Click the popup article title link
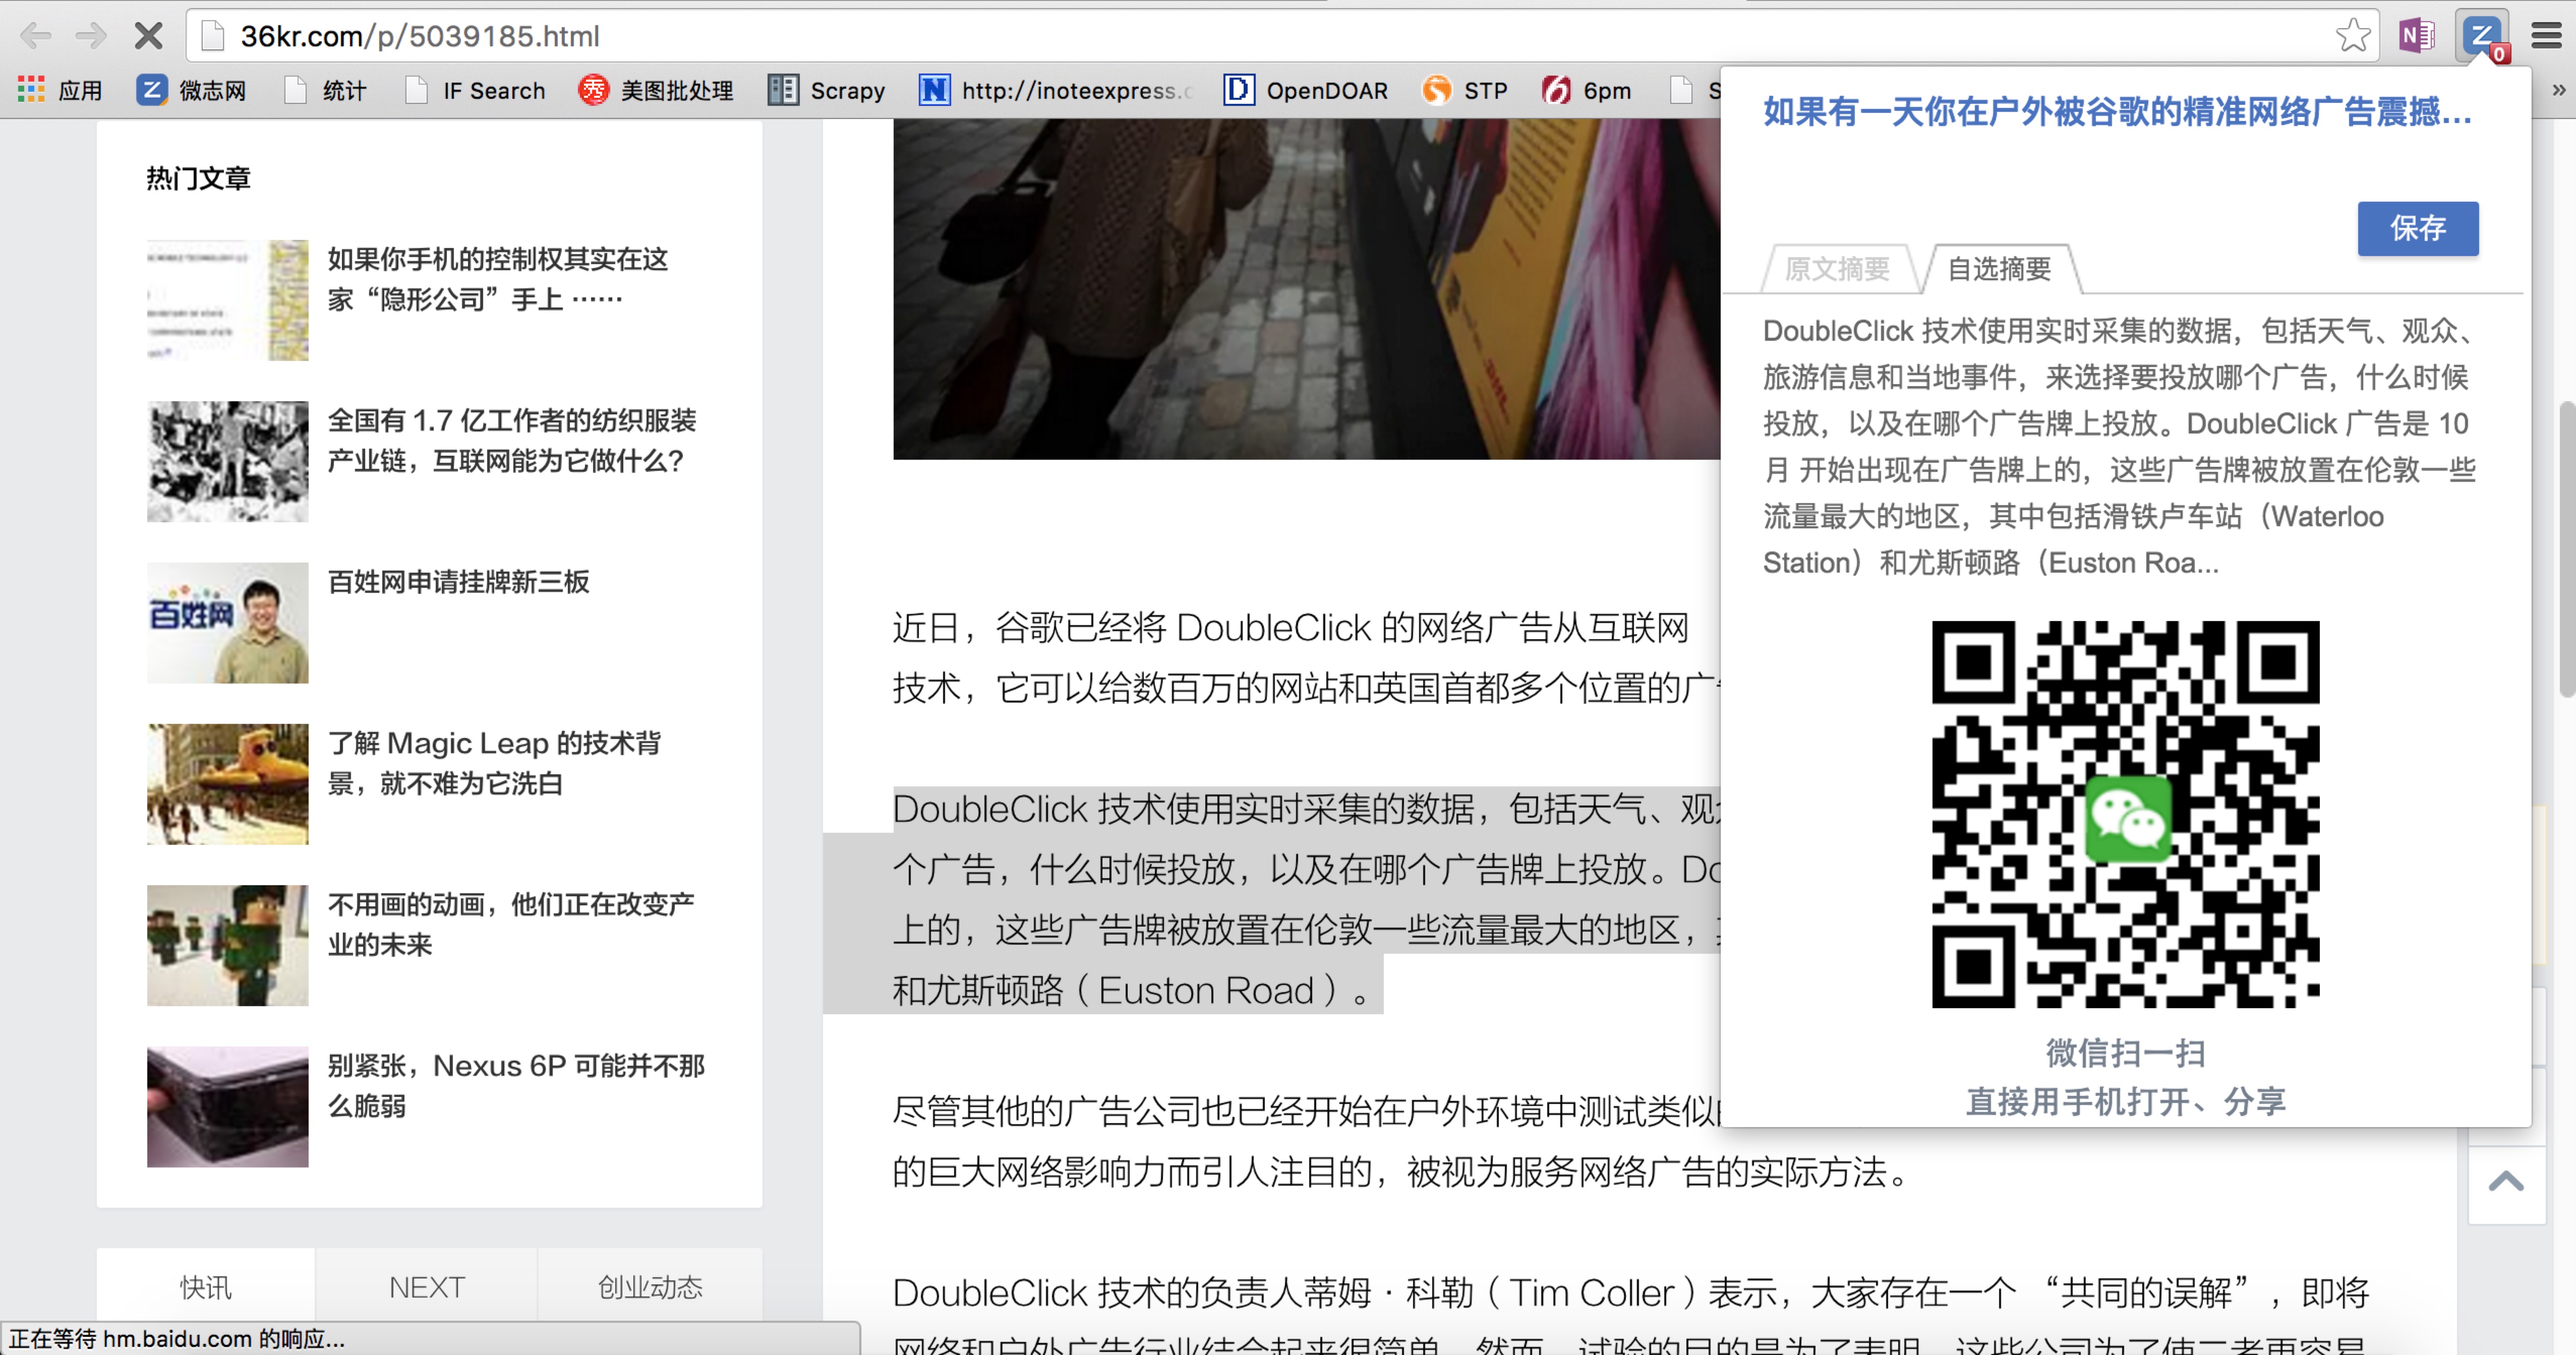The image size is (2576, 1355). (x=2118, y=112)
